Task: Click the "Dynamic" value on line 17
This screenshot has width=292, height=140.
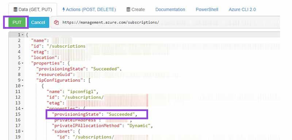Action: click(x=139, y=126)
